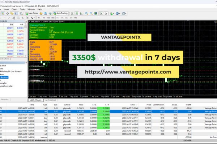Select the horizontal line drawing tool
Screen dimensions: 217x144
tap(5, 18)
